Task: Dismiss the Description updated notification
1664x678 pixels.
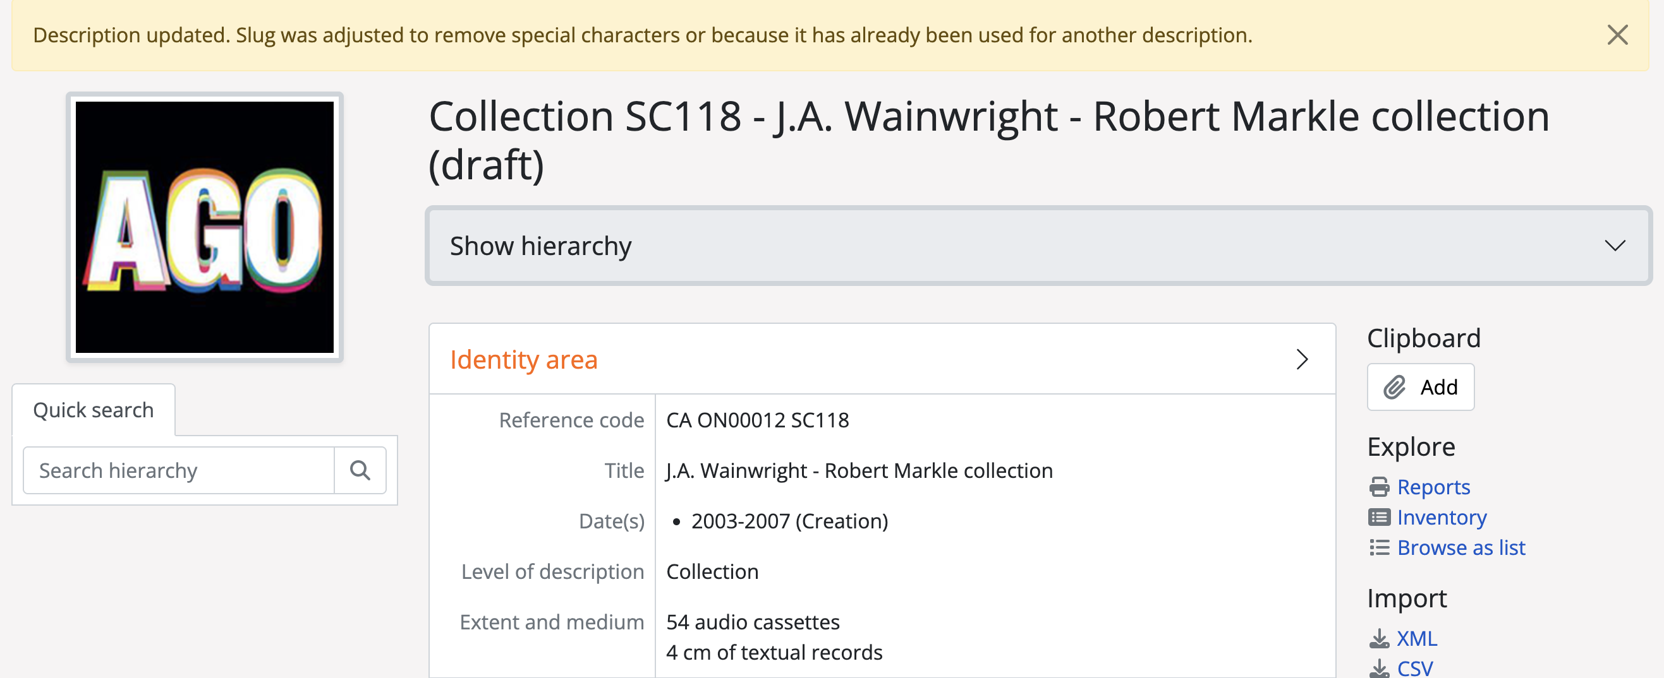Action: pyautogui.click(x=1617, y=35)
